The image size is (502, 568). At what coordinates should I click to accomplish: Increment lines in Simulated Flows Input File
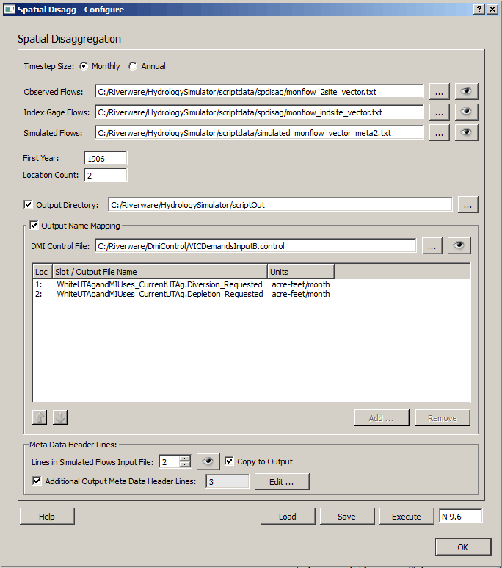point(185,459)
